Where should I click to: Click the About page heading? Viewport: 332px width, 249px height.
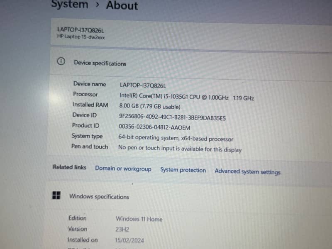(122, 5)
